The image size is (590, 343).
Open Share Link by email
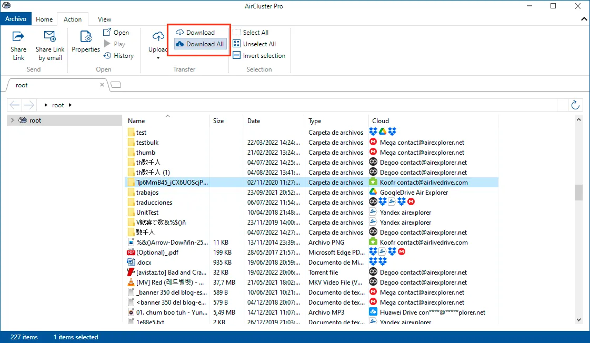tap(50, 46)
